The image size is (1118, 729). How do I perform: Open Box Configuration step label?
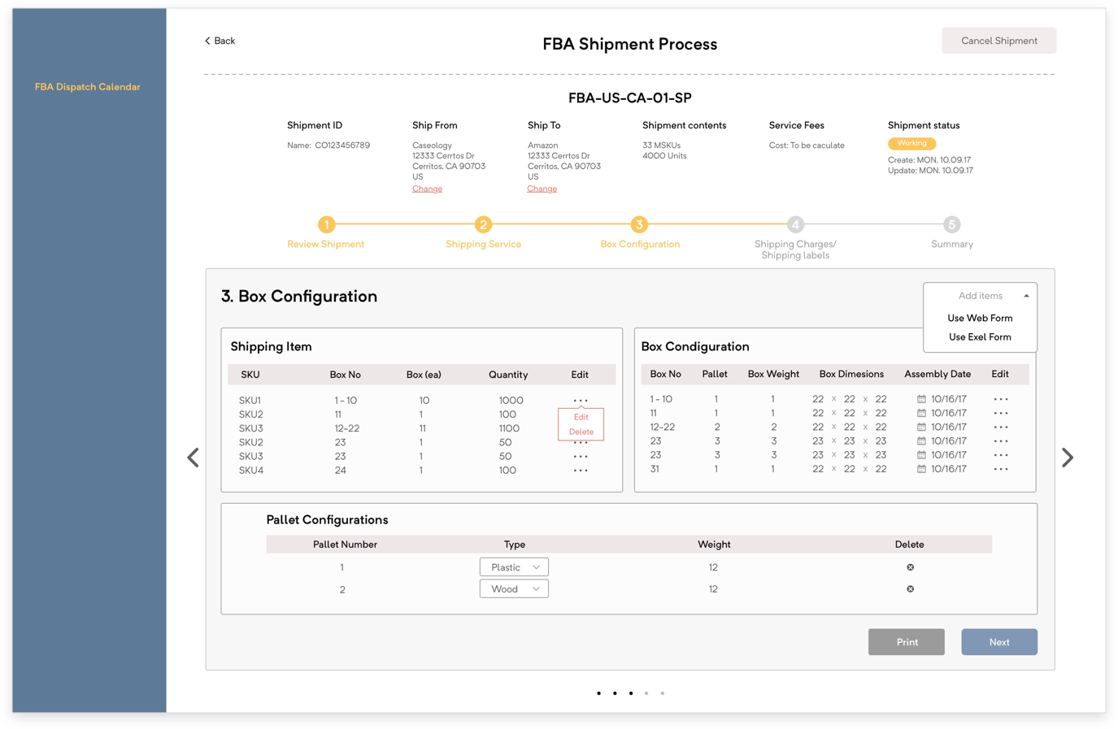pos(640,244)
